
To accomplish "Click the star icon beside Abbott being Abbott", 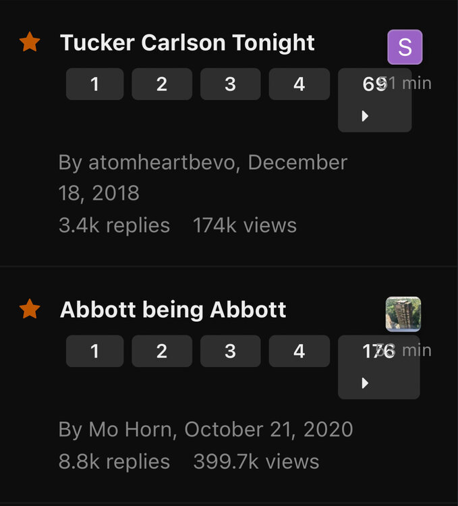I will point(30,310).
